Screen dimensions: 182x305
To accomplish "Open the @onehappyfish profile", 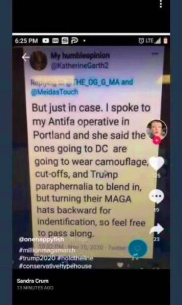I will [42, 239].
